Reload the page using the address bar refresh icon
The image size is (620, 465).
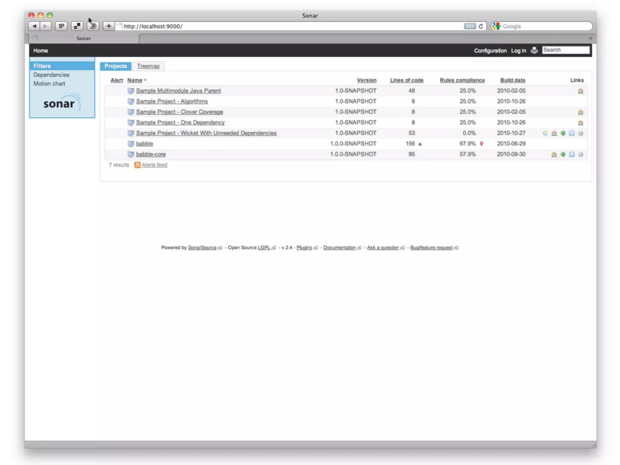[481, 26]
